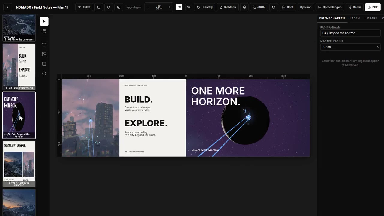Insert an image from the top toolbar
384x216 pixels.
pyautogui.click(x=119, y=7)
